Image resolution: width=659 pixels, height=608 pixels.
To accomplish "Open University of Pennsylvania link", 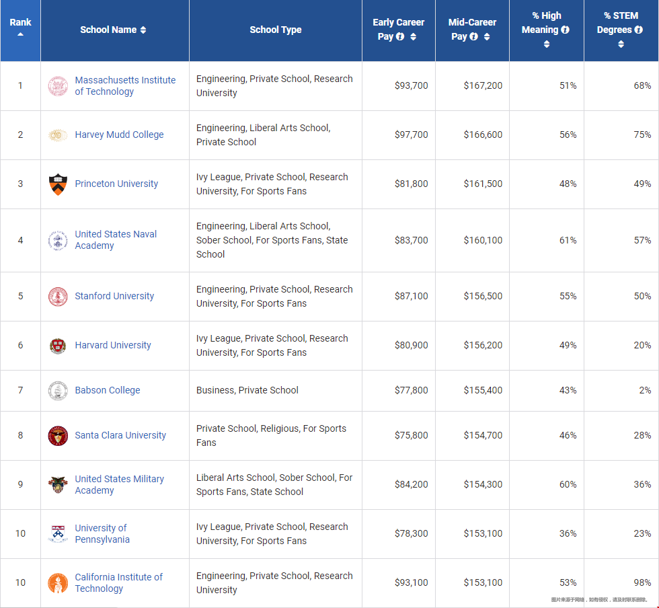I will tap(102, 533).
